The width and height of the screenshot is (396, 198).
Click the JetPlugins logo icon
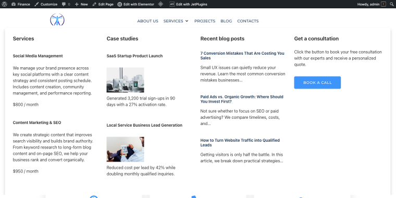(172, 4)
